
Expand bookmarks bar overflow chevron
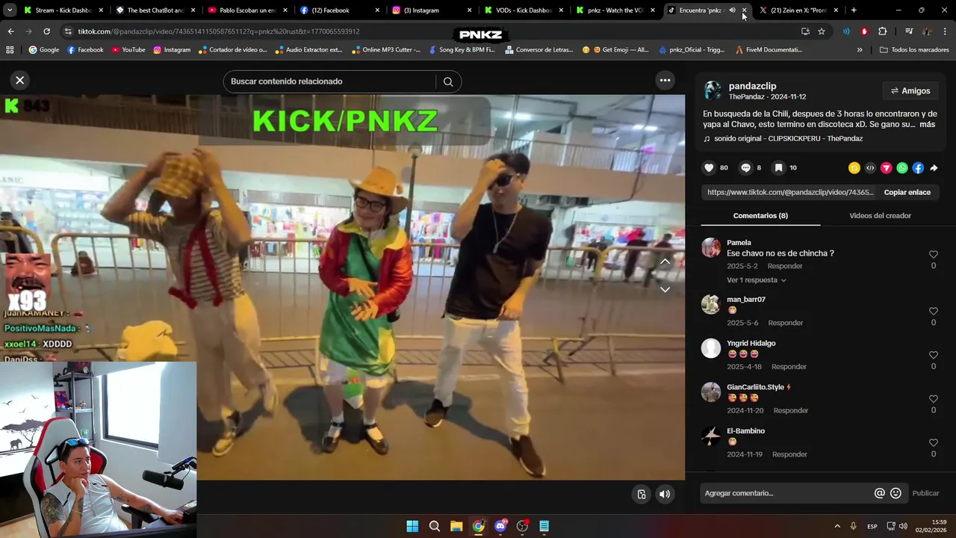860,50
